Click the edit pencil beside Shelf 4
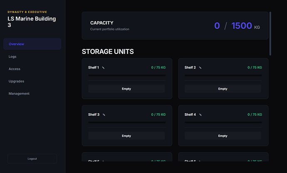 tap(200, 115)
